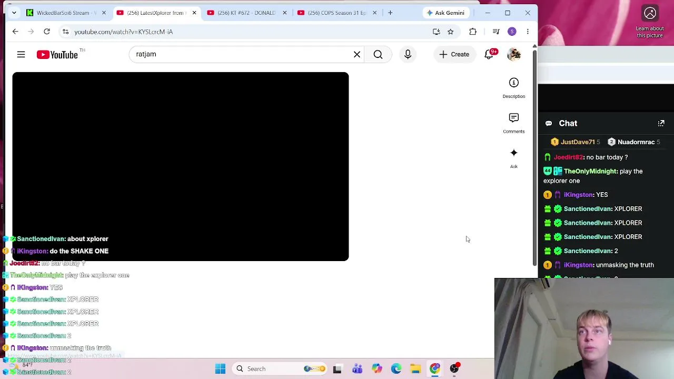Click the Ask Gemini button
The image size is (674, 379).
445,13
